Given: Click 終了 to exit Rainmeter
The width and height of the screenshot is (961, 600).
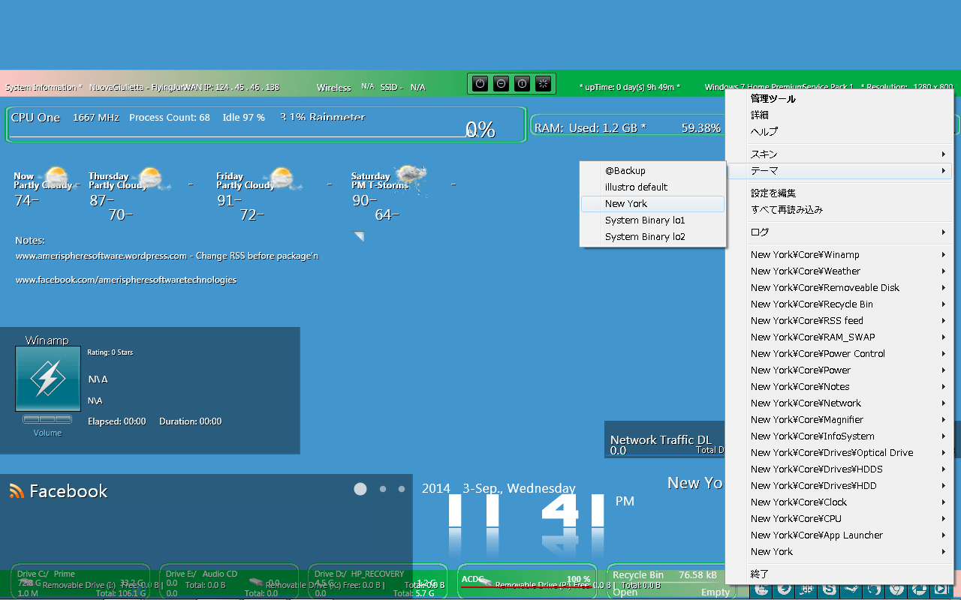Looking at the screenshot, I should pos(760,574).
